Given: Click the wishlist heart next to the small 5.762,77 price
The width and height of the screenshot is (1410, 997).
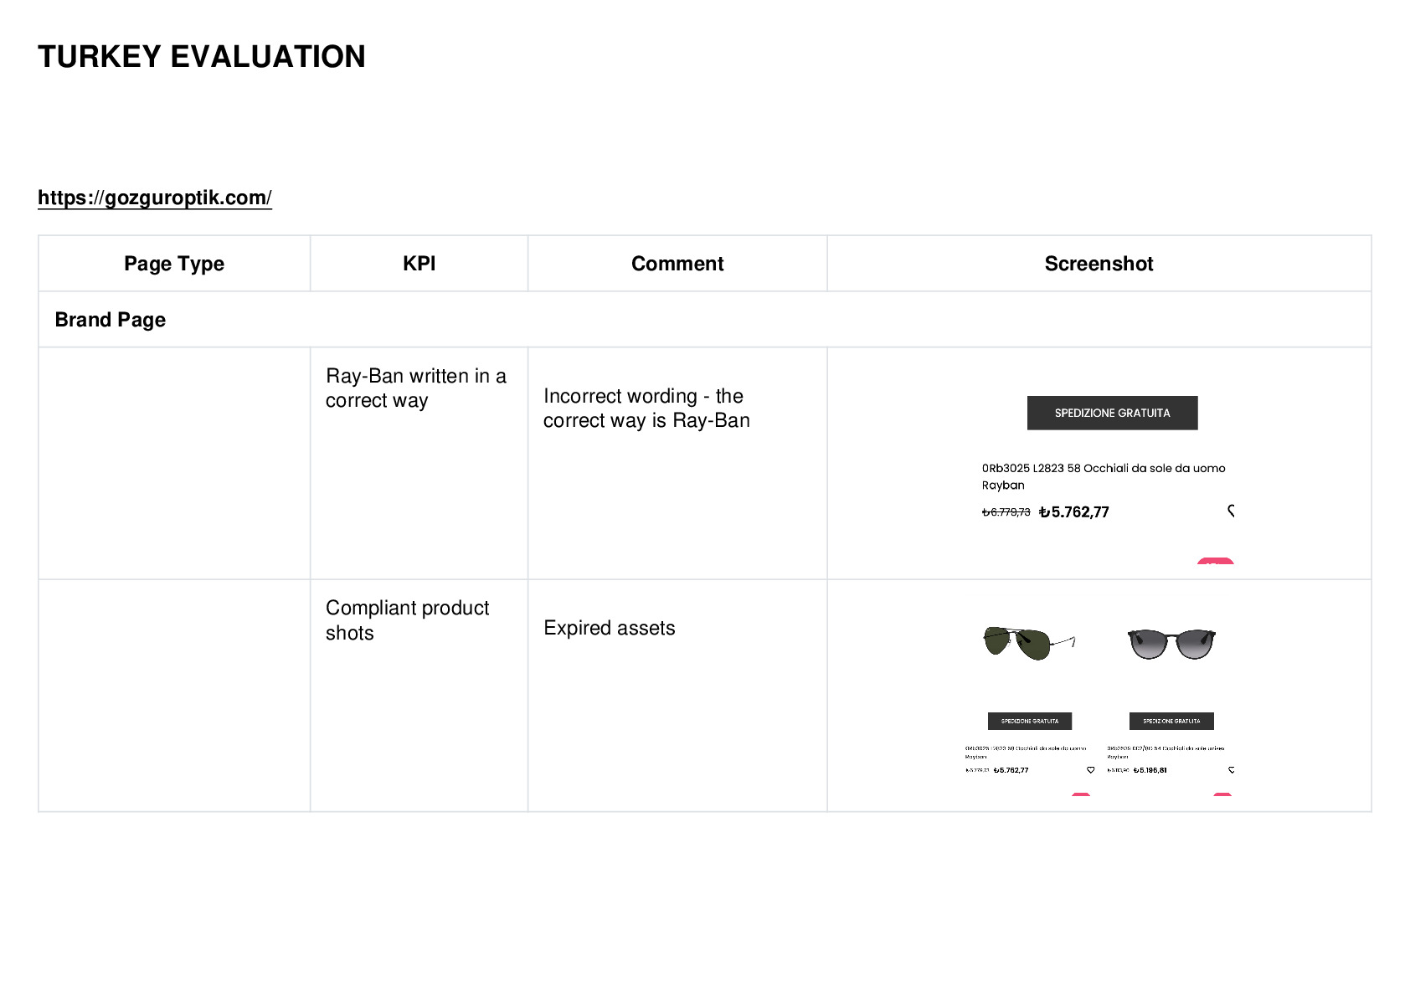Looking at the screenshot, I should [x=1090, y=770].
